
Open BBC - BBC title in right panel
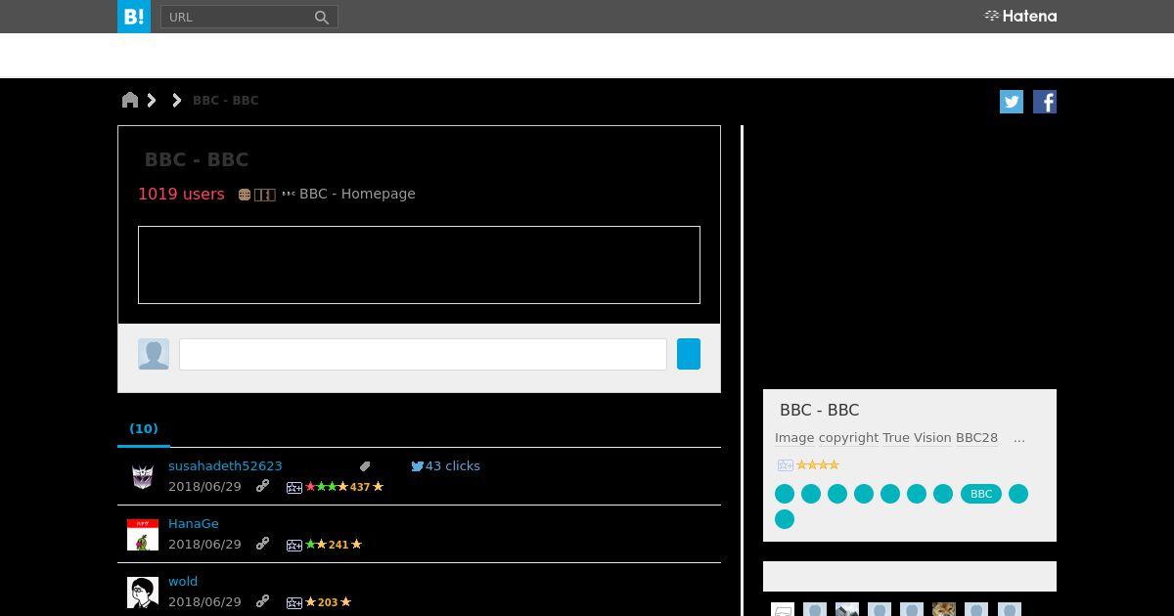click(820, 410)
